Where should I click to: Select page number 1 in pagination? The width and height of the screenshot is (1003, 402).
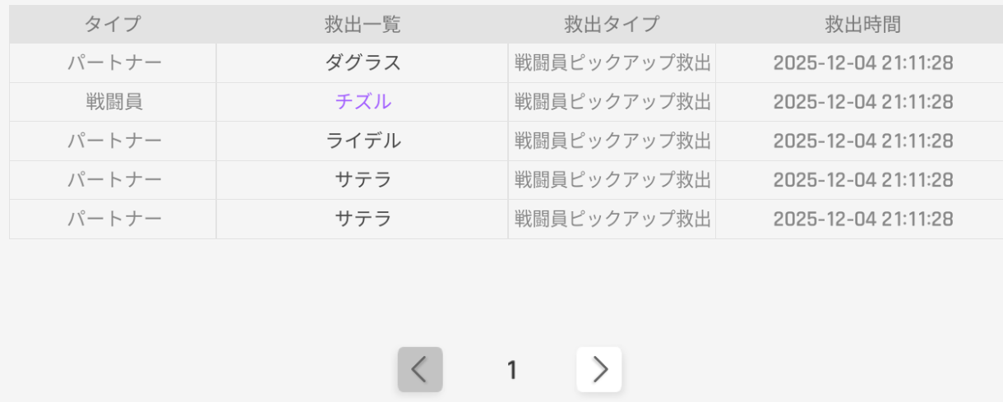click(511, 371)
